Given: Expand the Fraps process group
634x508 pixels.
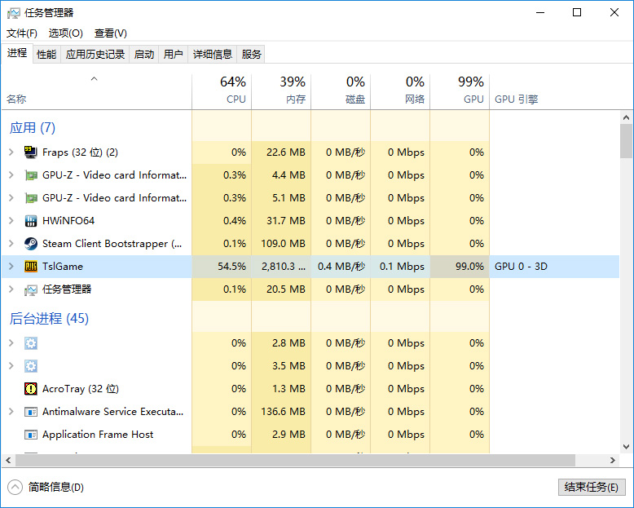Looking at the screenshot, I should click(x=11, y=152).
